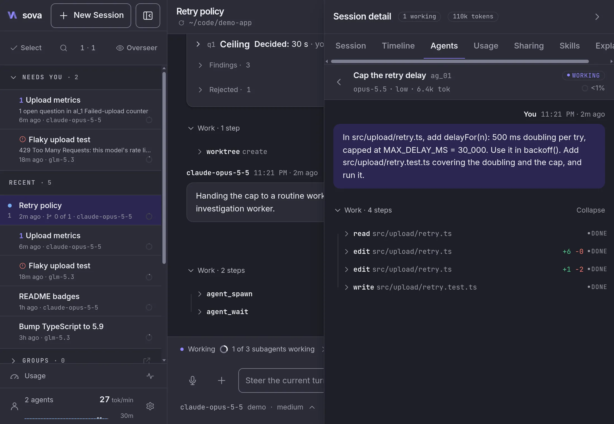Image resolution: width=614 pixels, height=424 pixels.
Task: Click the tabs horizontal scrollbar
Action: pyautogui.click(x=460, y=61)
